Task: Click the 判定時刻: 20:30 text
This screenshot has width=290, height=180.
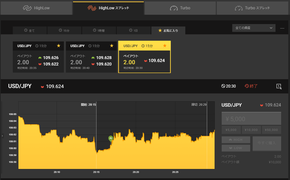Action: [x=133, y=68]
